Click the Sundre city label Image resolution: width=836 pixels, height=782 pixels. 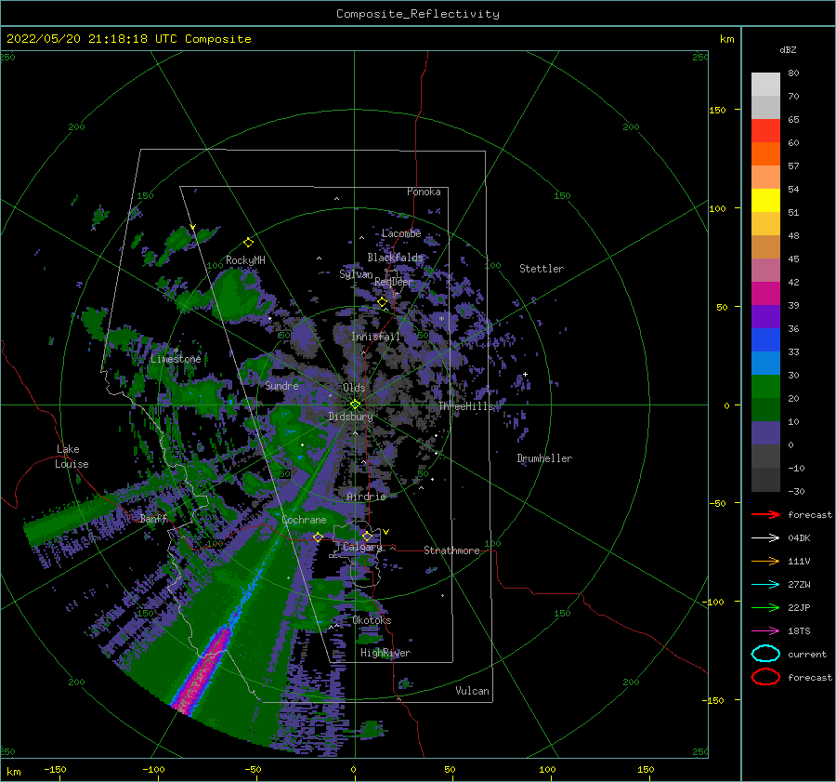[x=281, y=385]
